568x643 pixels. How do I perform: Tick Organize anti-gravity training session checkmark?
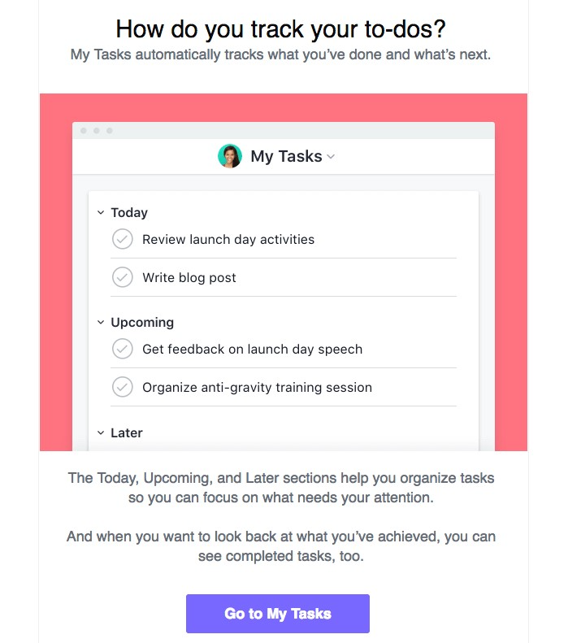[x=122, y=387]
